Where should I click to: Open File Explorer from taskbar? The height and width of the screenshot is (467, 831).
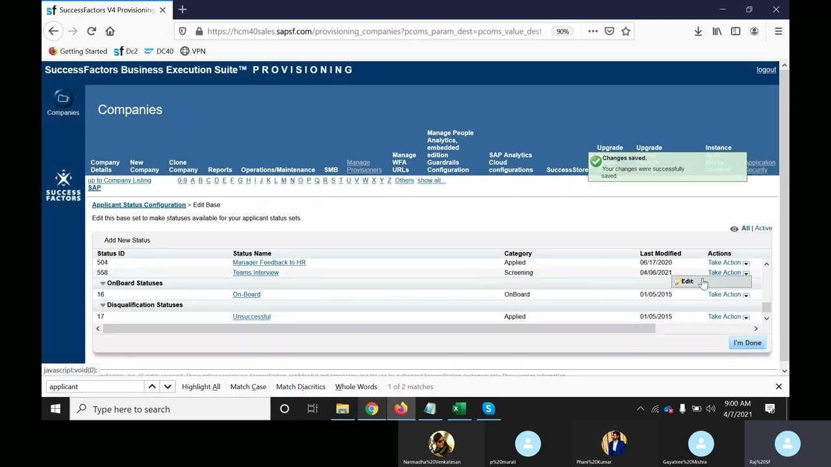point(342,409)
